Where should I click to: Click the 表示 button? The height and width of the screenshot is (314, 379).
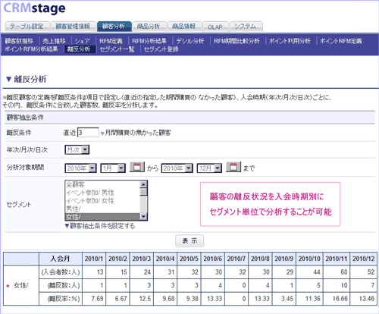[189, 241]
